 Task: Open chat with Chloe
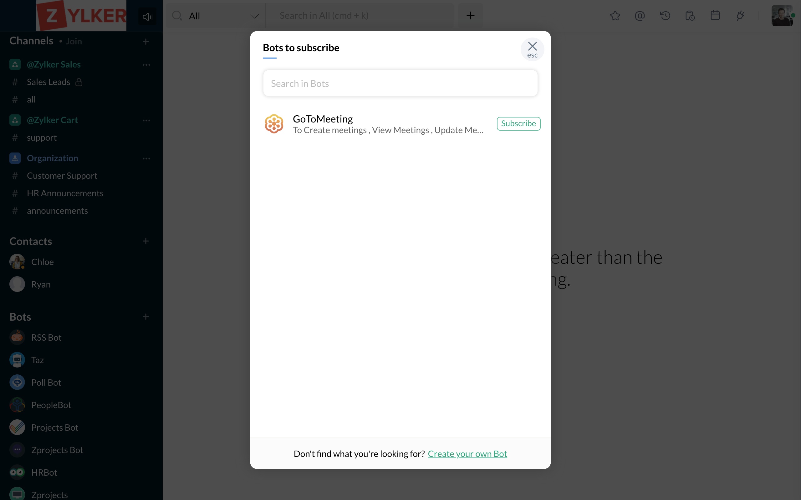click(x=42, y=262)
